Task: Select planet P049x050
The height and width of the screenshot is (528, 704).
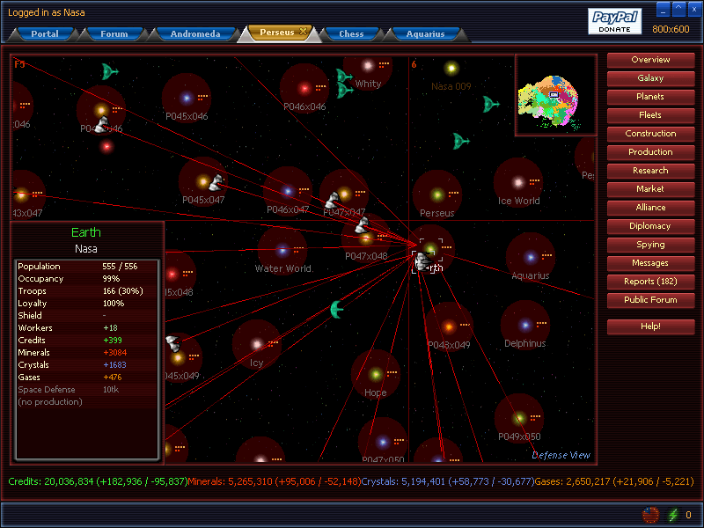Action: click(519, 419)
